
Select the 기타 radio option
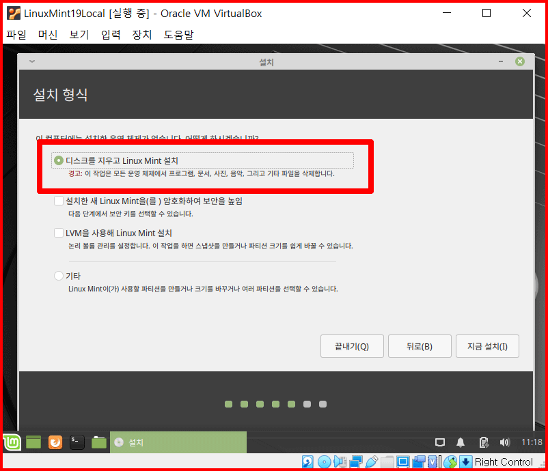[x=58, y=276]
